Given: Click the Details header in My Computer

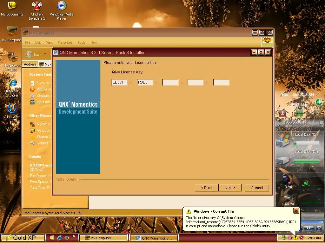Looking at the screenshot, I should [35, 157].
